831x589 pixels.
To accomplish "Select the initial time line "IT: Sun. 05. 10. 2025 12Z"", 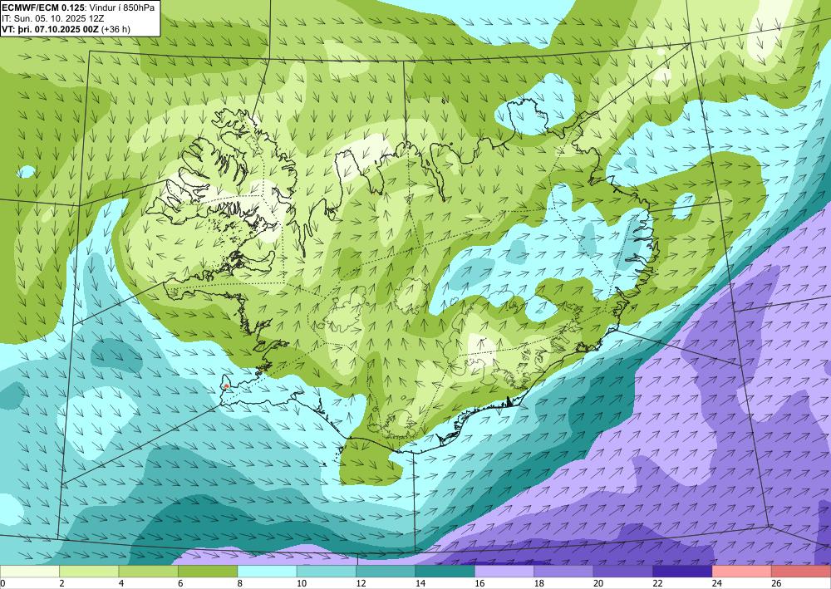I will pos(52,18).
